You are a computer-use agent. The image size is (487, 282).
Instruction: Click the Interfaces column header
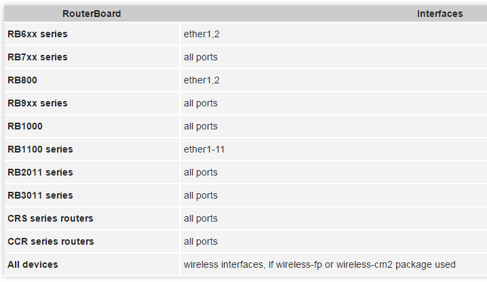point(440,14)
